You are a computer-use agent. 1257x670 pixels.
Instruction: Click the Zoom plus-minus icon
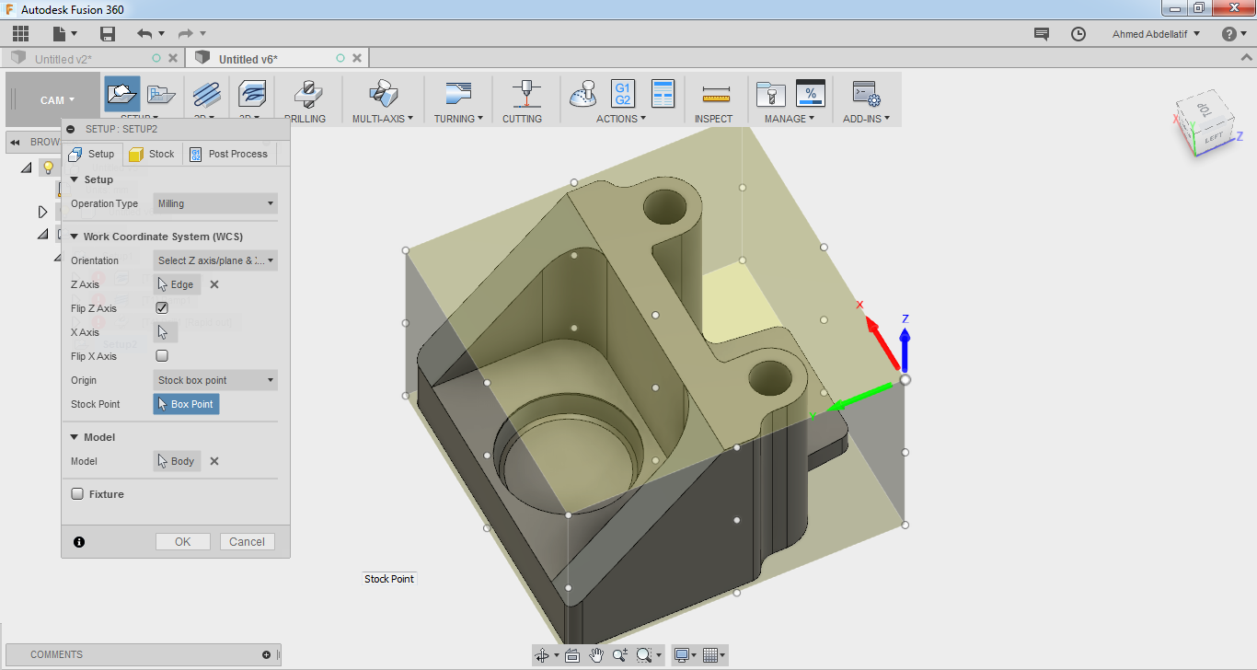(620, 655)
